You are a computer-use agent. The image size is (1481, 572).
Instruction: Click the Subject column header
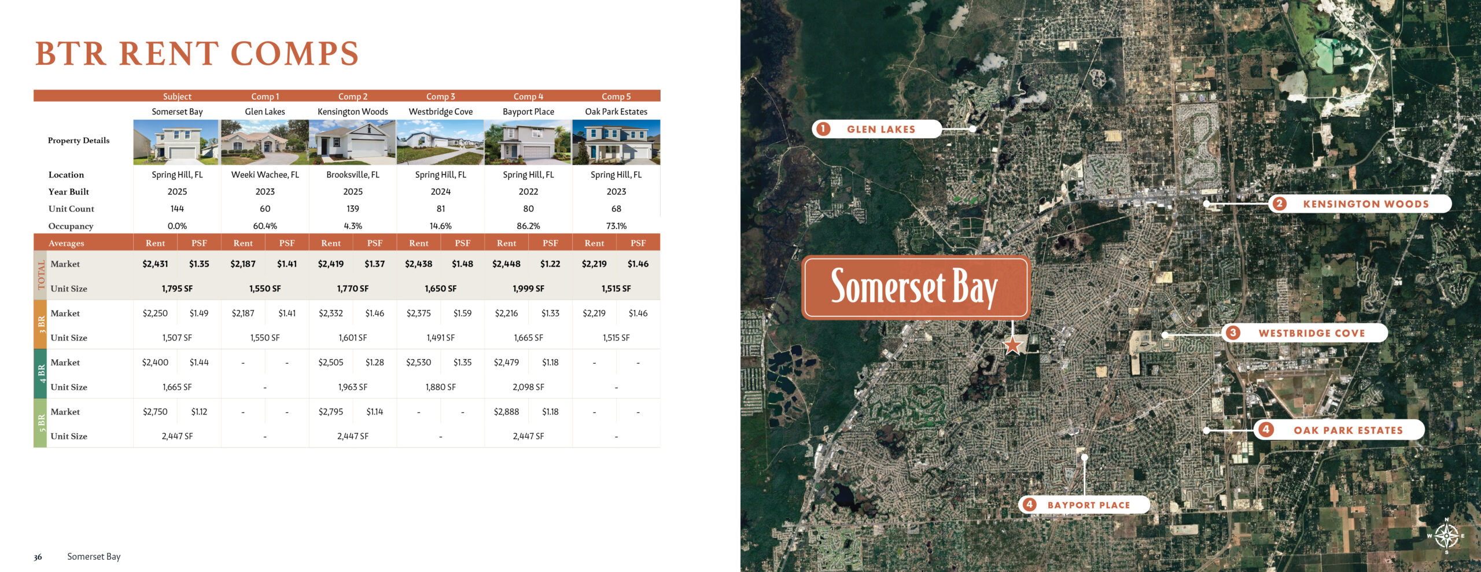[x=177, y=96]
